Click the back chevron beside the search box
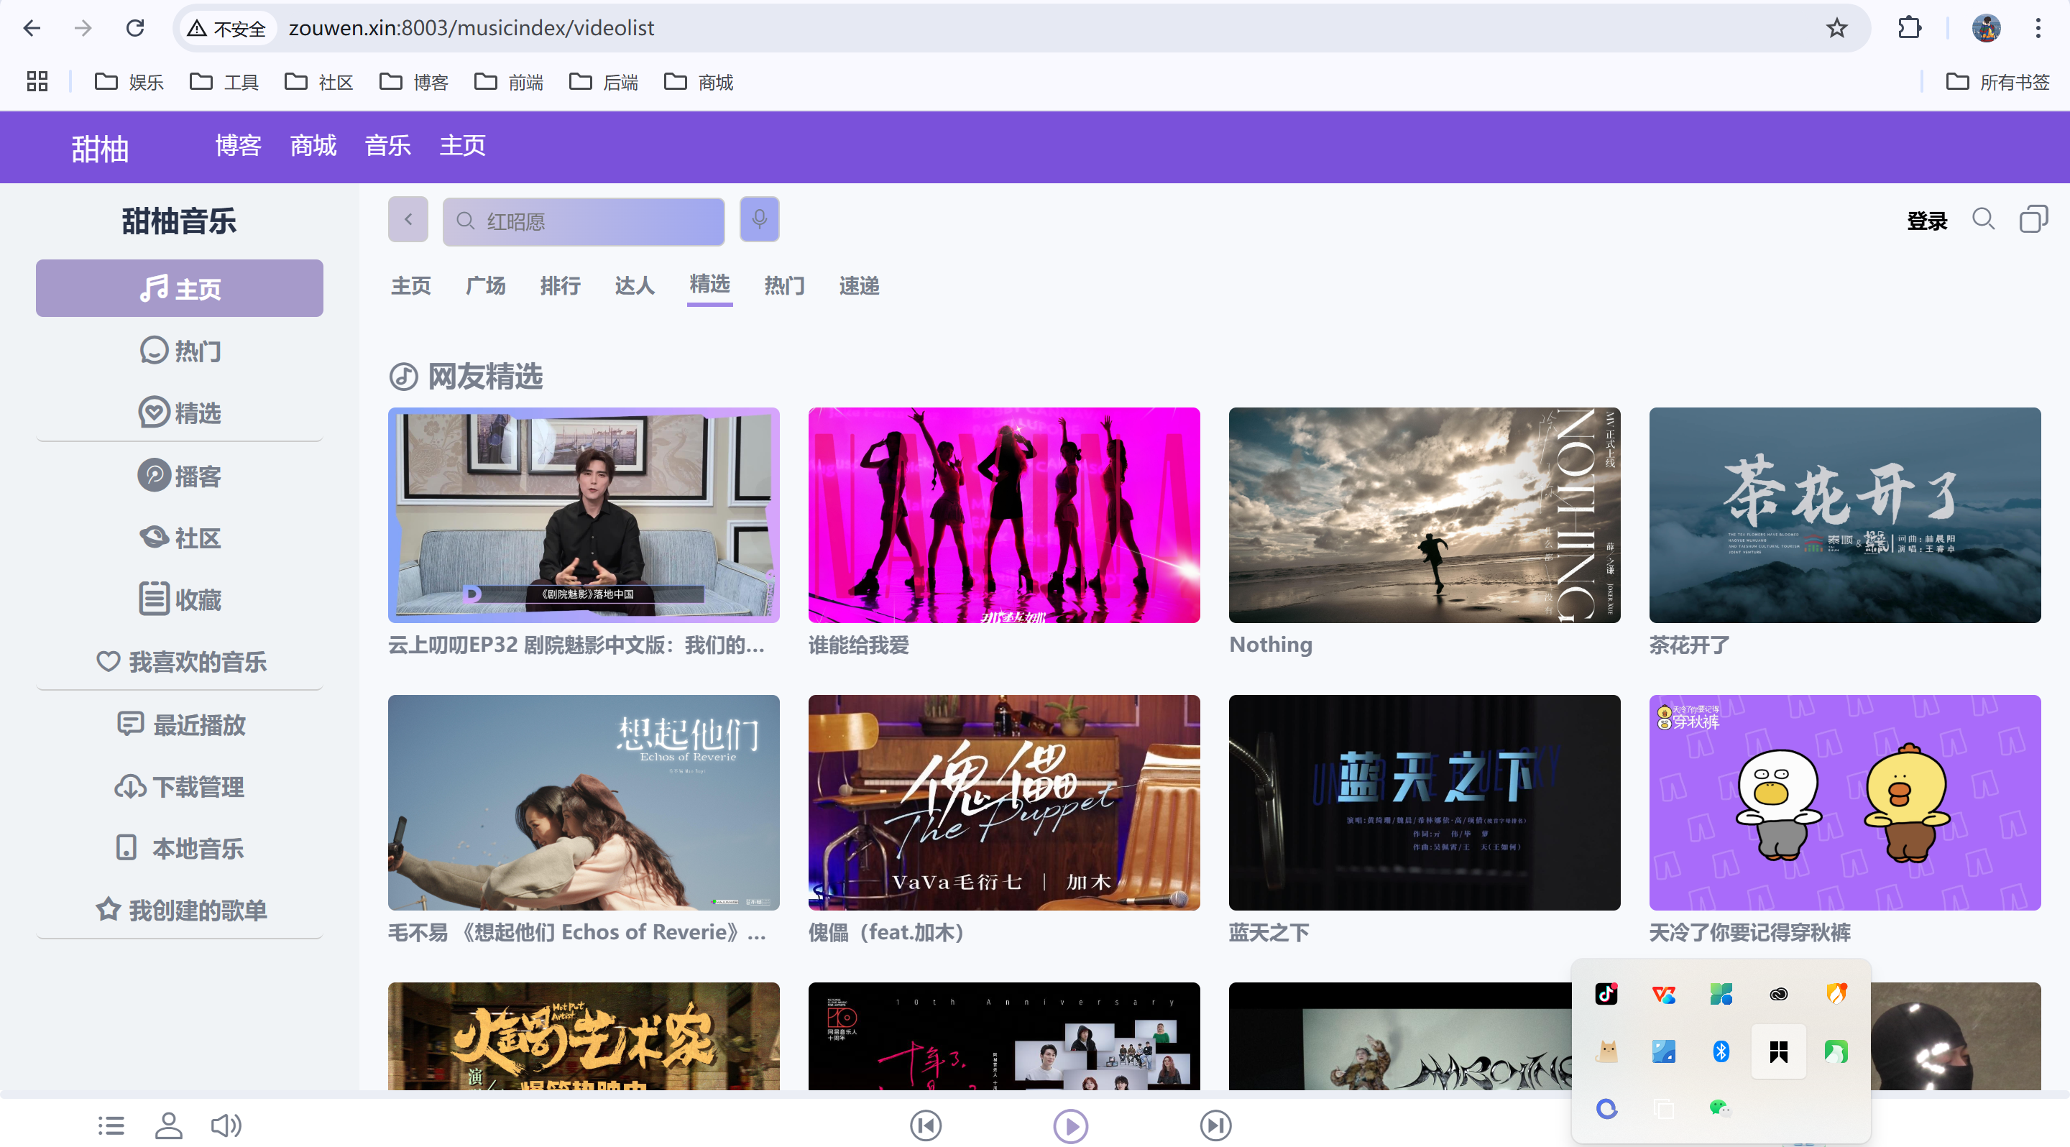 coord(408,219)
